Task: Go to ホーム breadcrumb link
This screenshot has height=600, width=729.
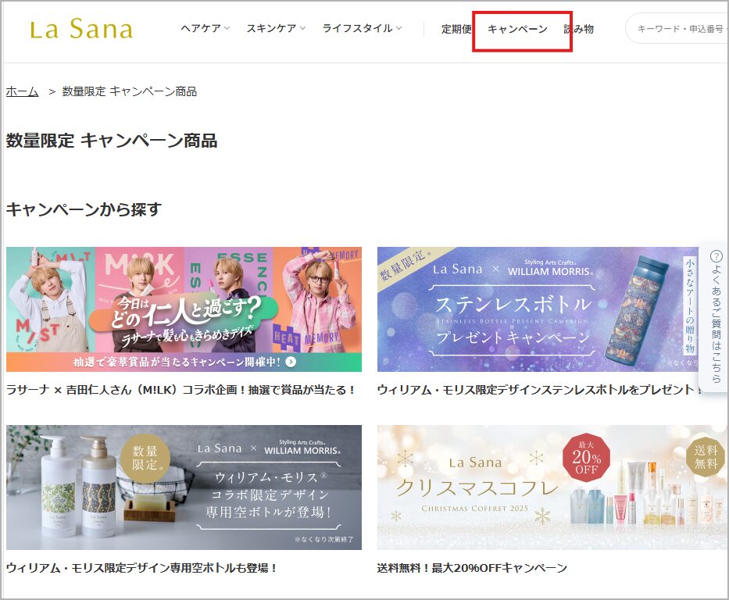Action: coord(22,91)
